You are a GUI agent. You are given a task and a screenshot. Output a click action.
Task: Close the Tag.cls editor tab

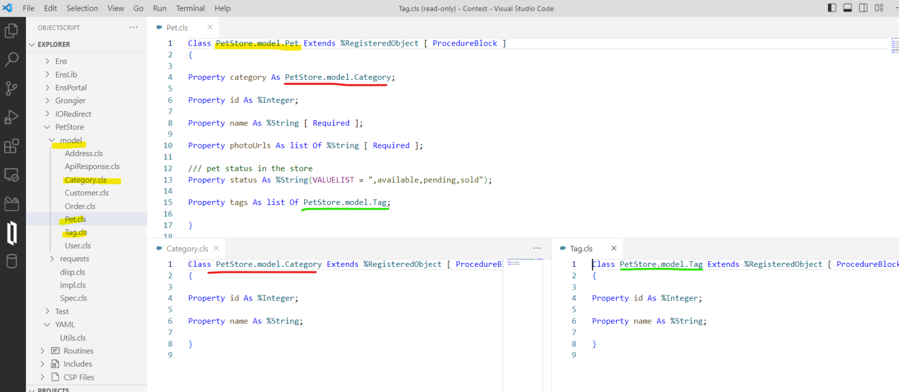click(614, 248)
